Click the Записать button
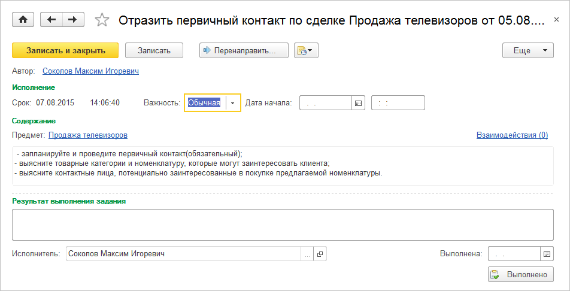The height and width of the screenshot is (291, 570). 154,51
